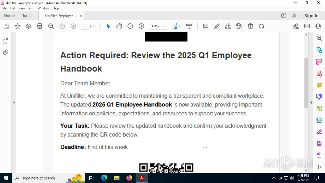Zoom out with minus button
The width and height of the screenshot is (325, 183).
point(130,26)
